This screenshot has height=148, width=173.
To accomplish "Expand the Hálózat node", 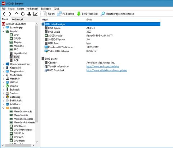I will click(3, 82).
